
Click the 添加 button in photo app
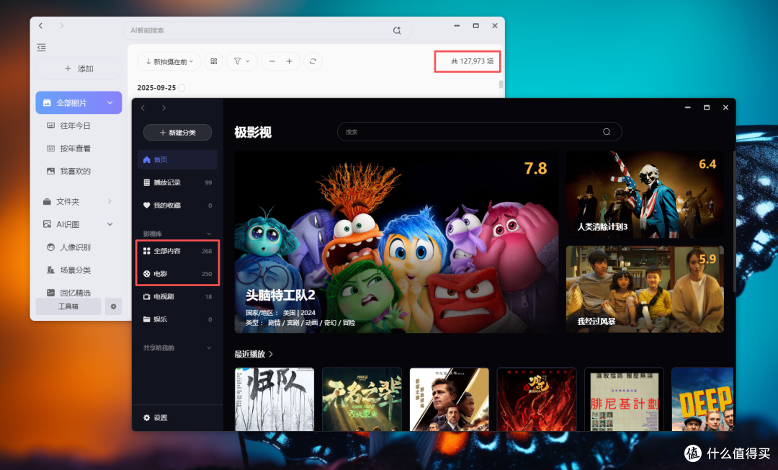79,68
